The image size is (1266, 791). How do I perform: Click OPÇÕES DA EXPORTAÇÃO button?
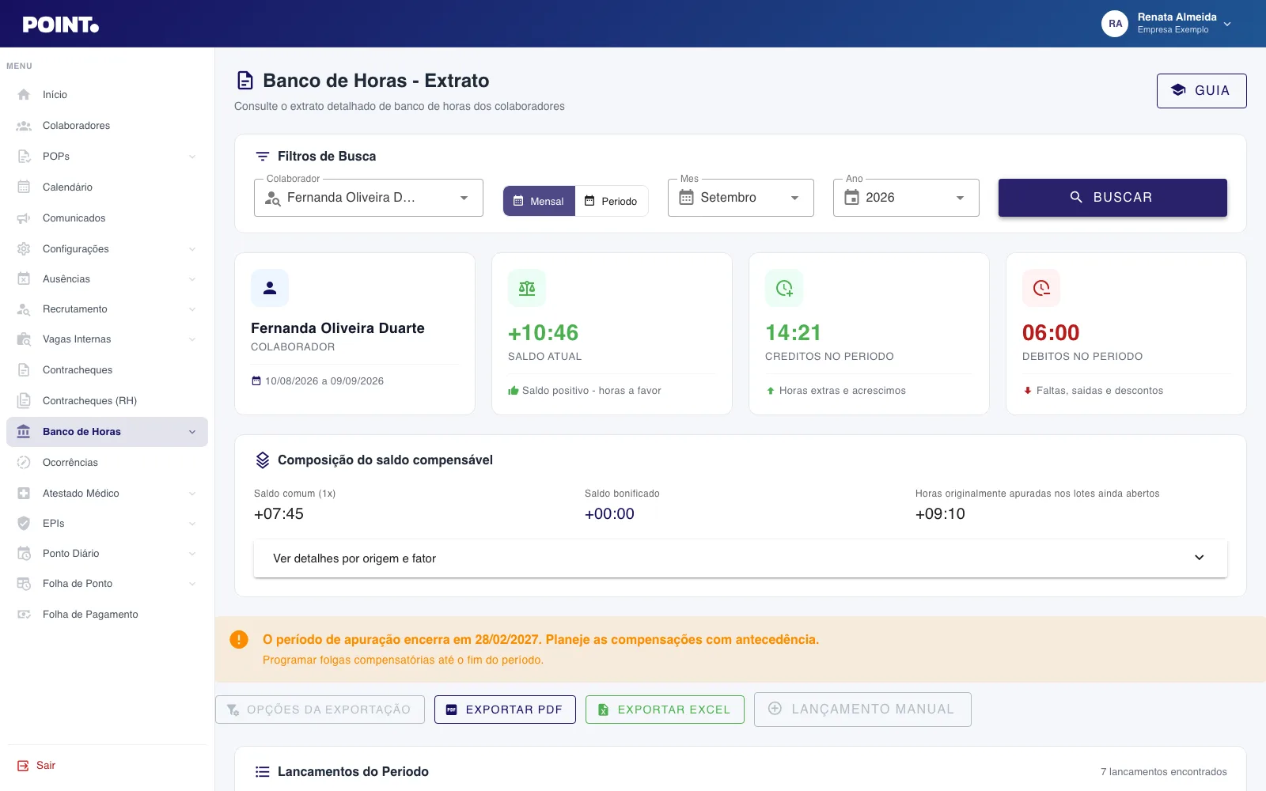[x=320, y=710]
